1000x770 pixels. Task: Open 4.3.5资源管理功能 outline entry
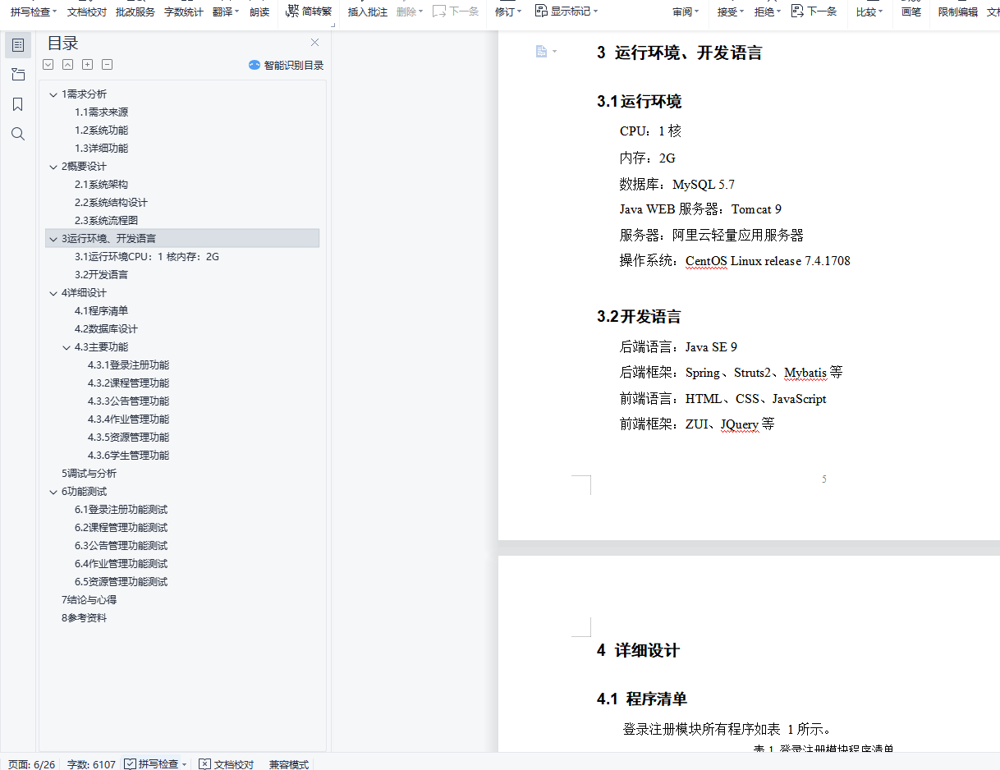tap(128, 438)
